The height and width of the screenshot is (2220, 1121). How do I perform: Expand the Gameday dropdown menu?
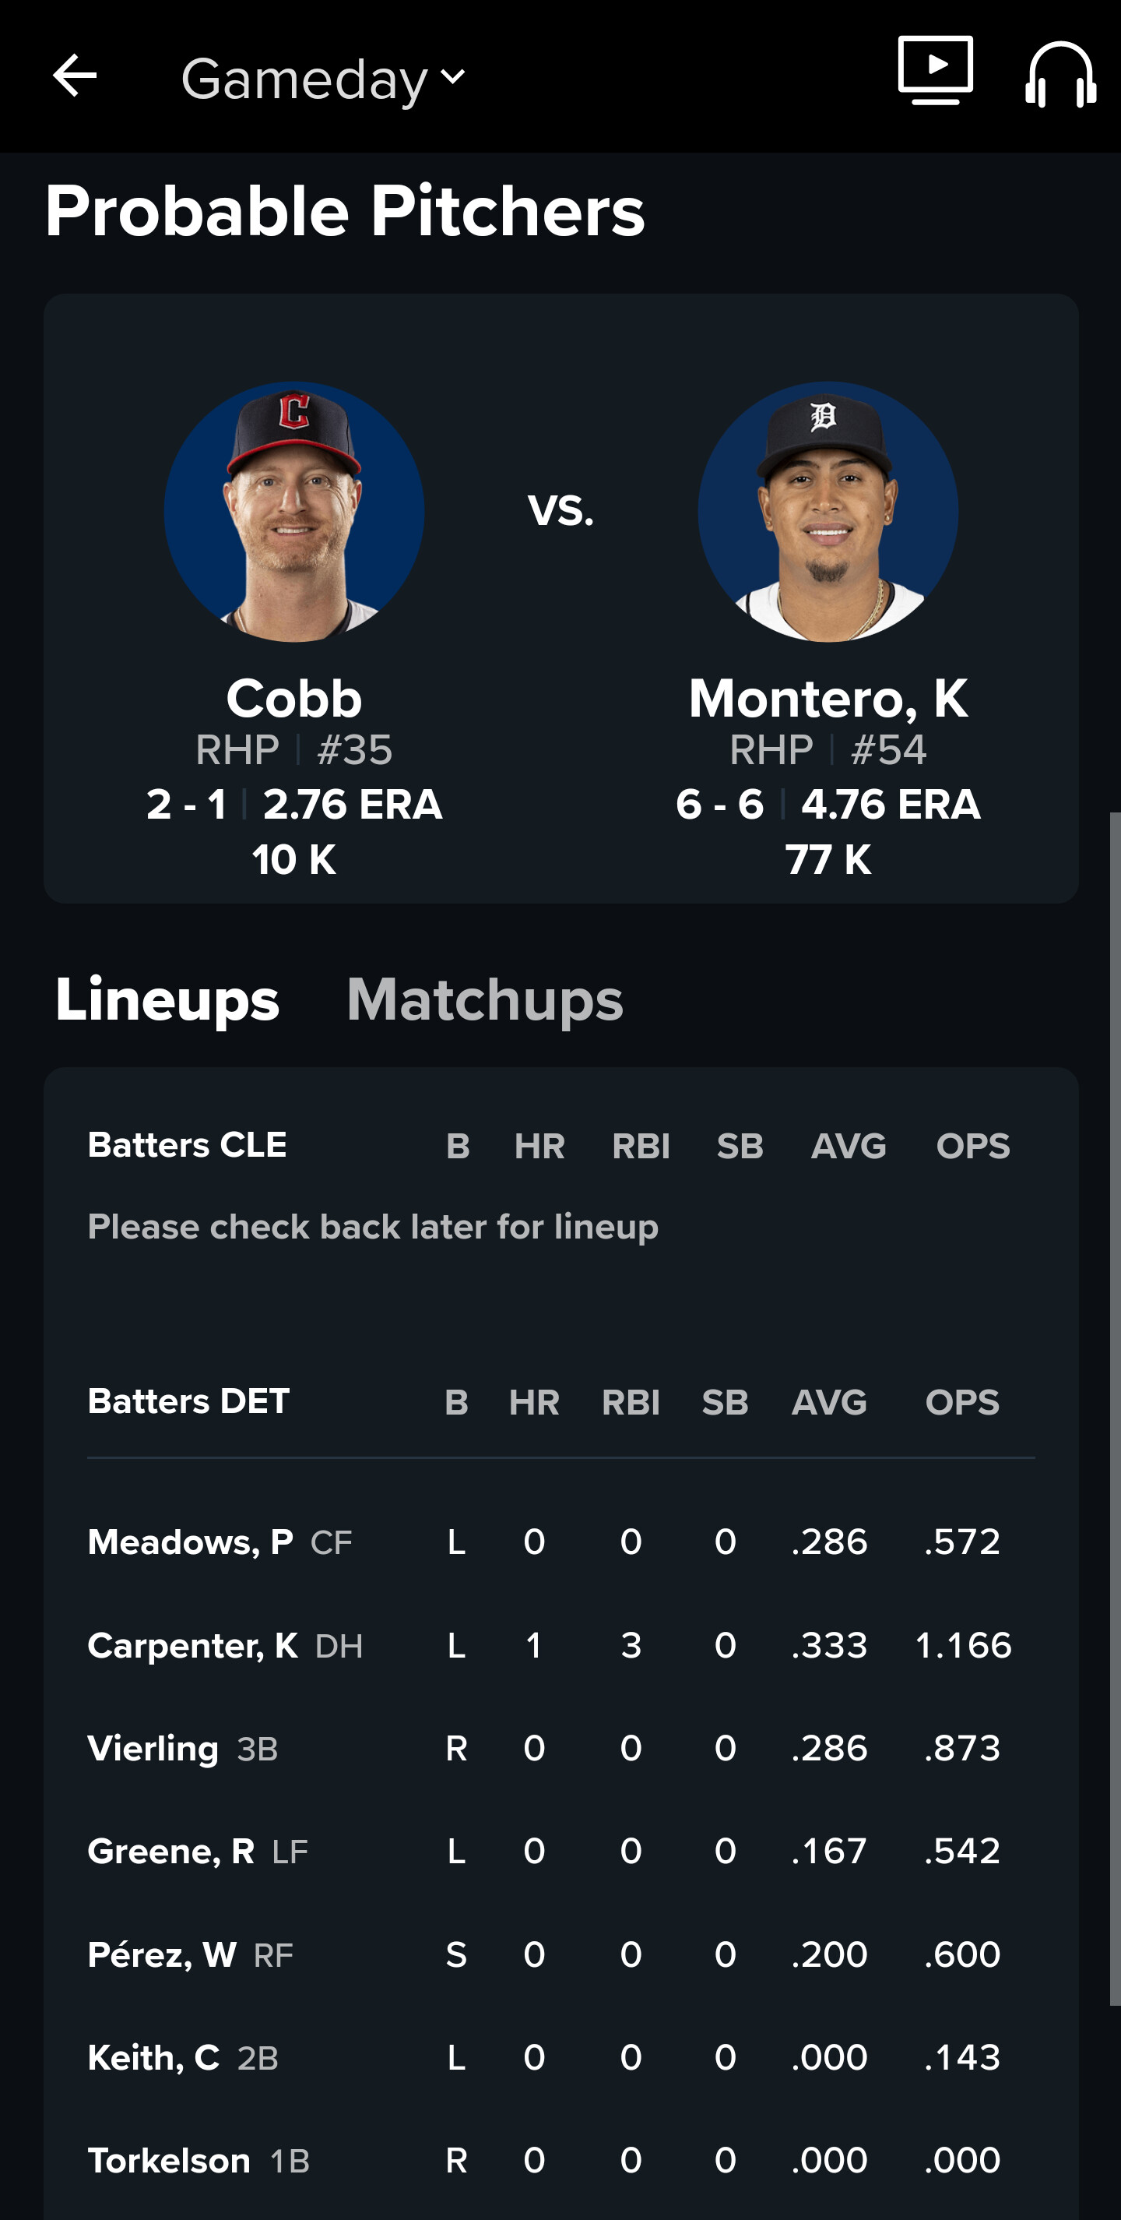(324, 79)
